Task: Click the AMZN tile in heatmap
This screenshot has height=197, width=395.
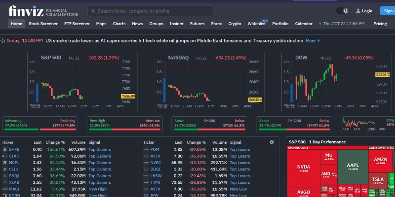Action: click(380, 161)
